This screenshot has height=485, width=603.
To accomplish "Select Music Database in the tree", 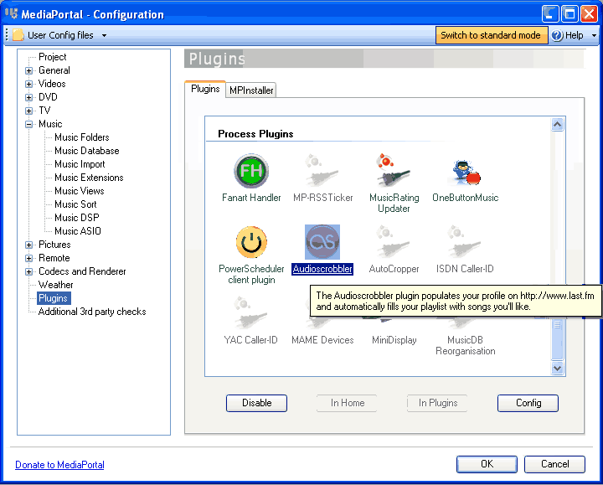I will (x=87, y=151).
